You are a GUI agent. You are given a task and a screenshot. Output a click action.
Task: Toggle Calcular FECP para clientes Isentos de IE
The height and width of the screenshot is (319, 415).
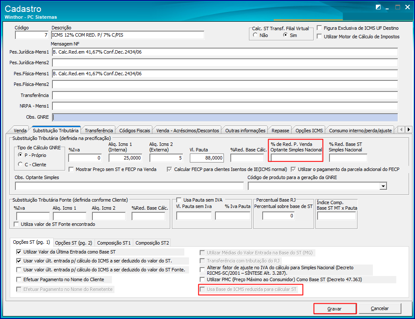pos(169,169)
